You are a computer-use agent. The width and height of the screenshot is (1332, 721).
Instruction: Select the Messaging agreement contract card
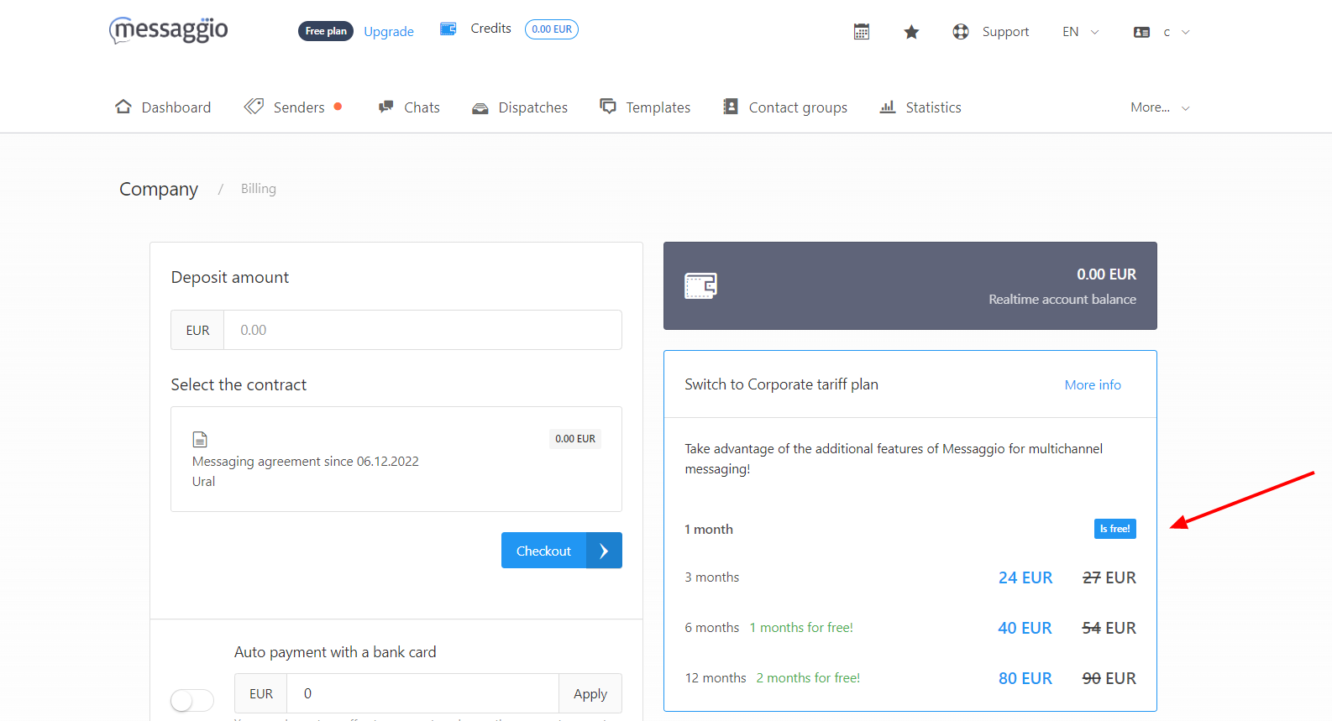point(396,459)
